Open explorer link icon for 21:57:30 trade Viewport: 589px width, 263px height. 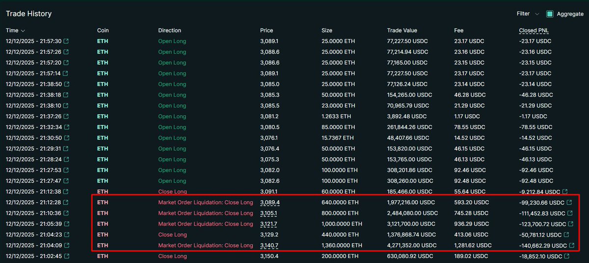(66, 41)
